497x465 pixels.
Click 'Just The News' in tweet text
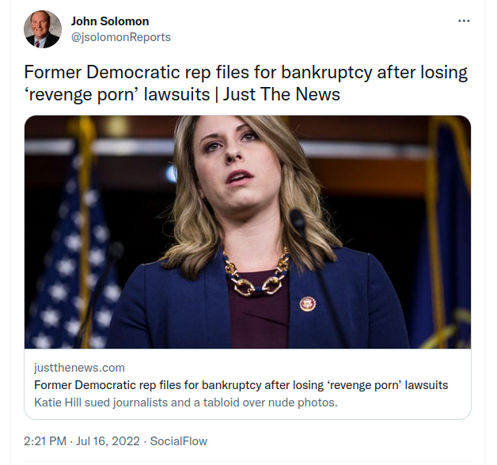(x=282, y=94)
